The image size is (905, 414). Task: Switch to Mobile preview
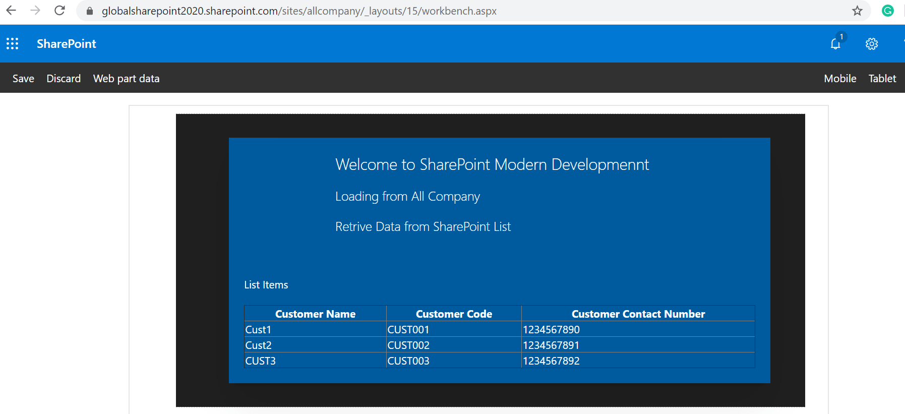click(840, 79)
